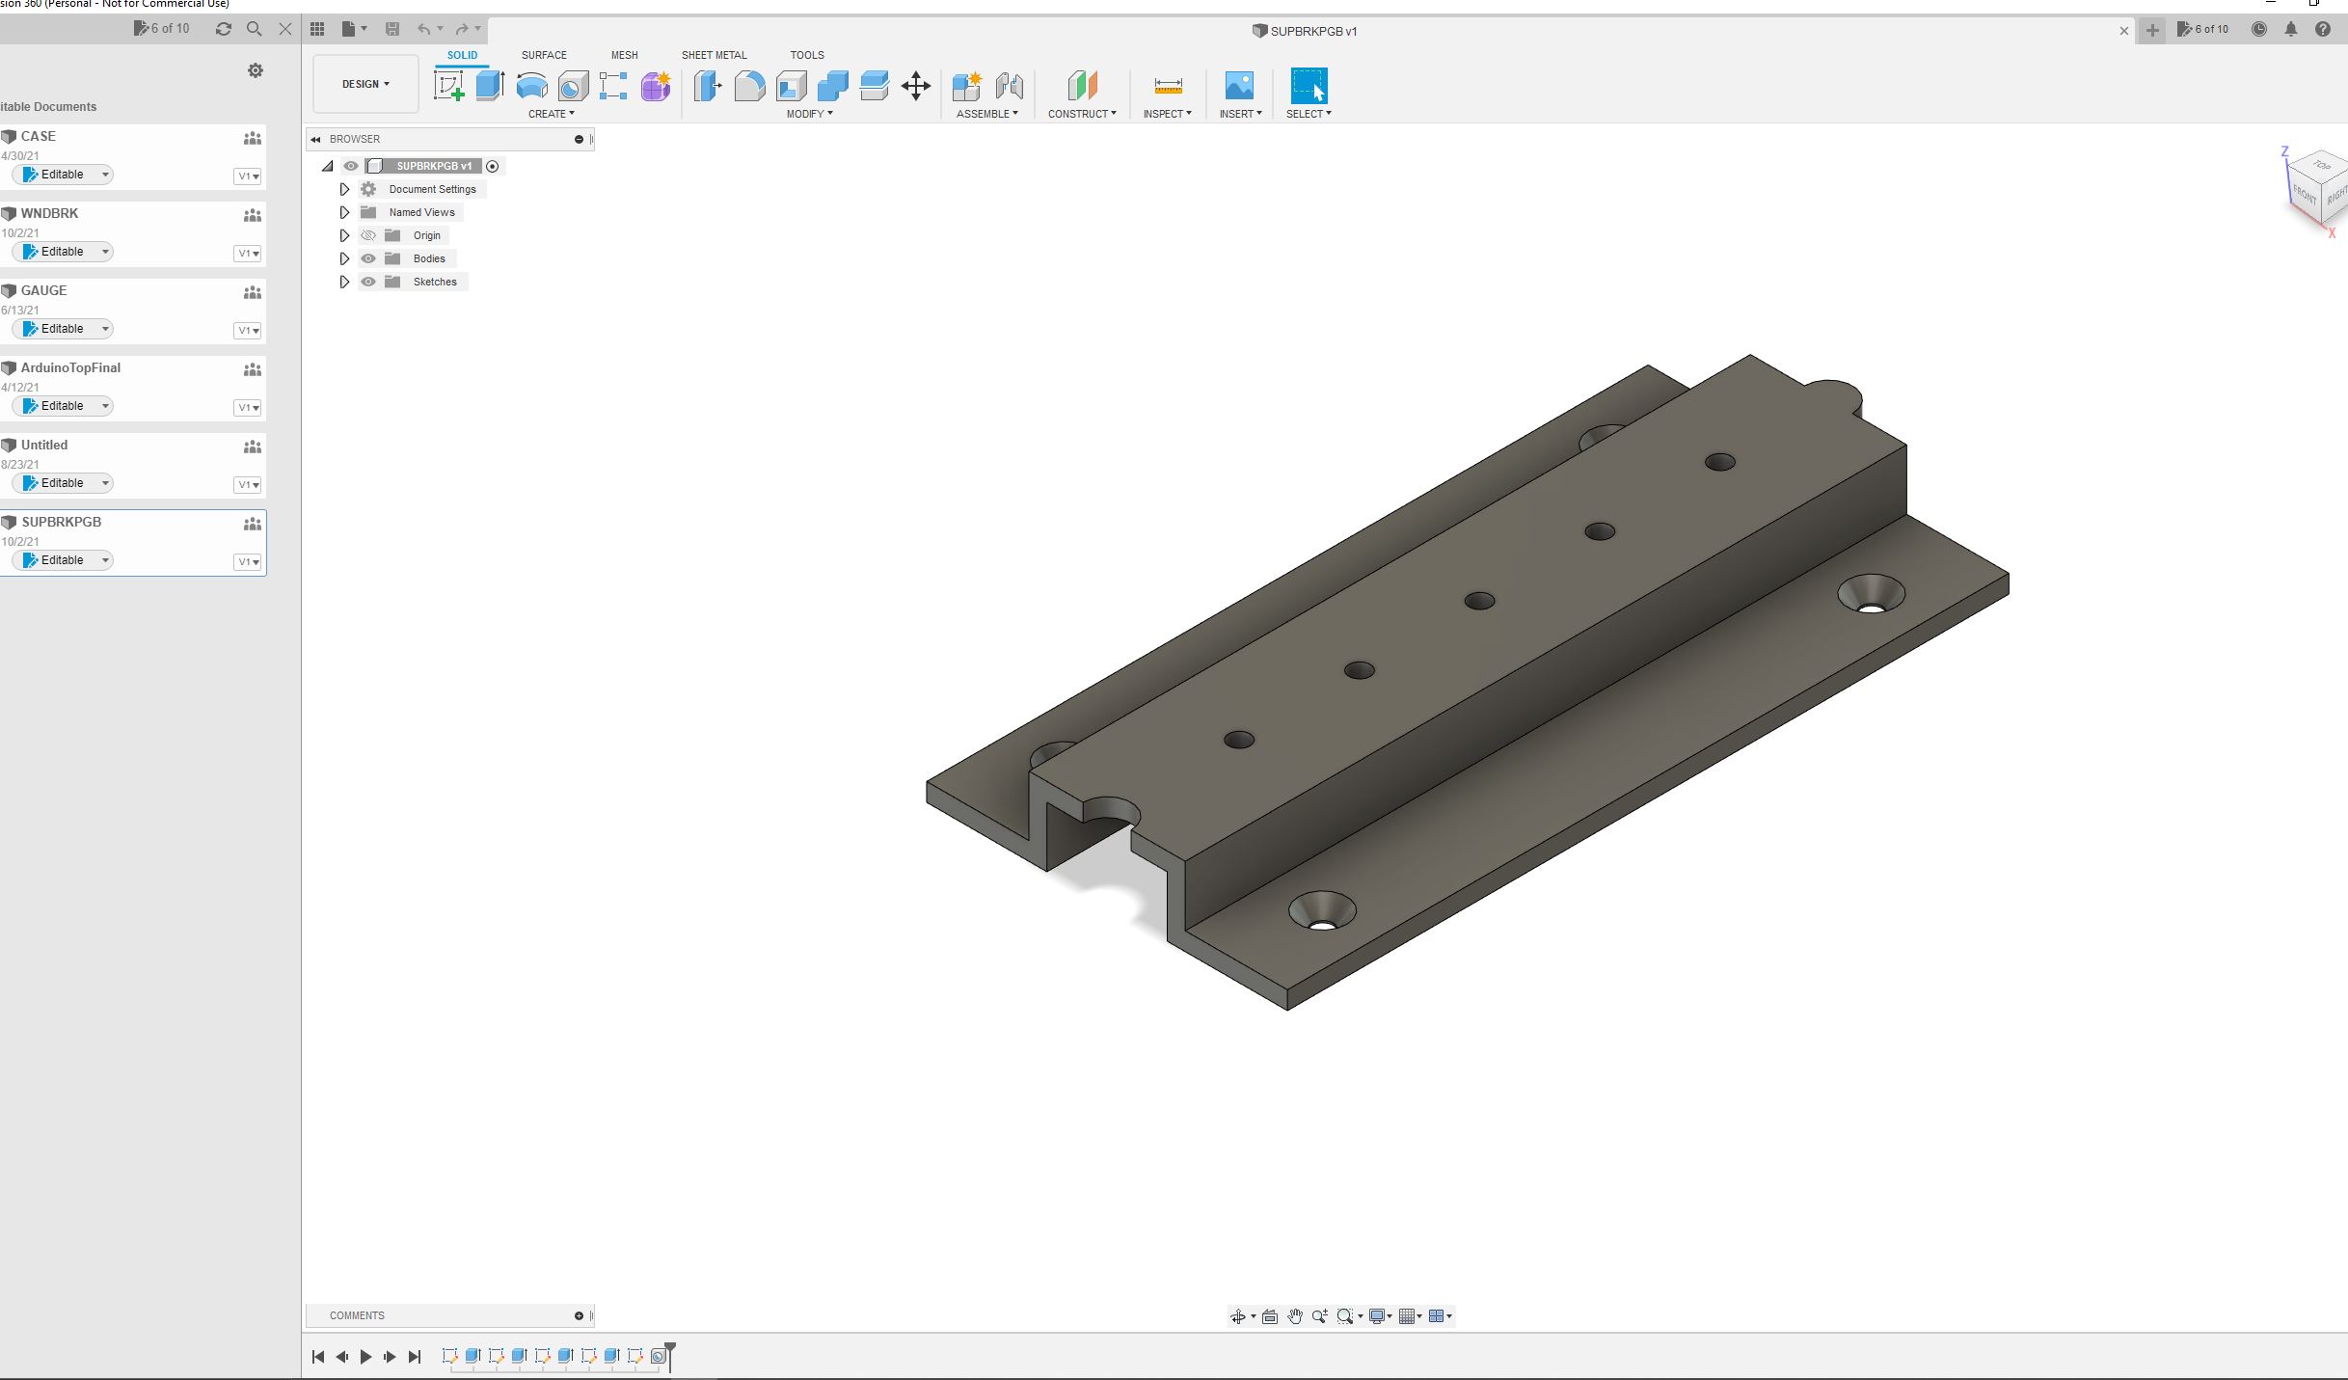Viewport: 2348px width, 1380px height.
Task: Open search in the data panel
Action: [255, 29]
